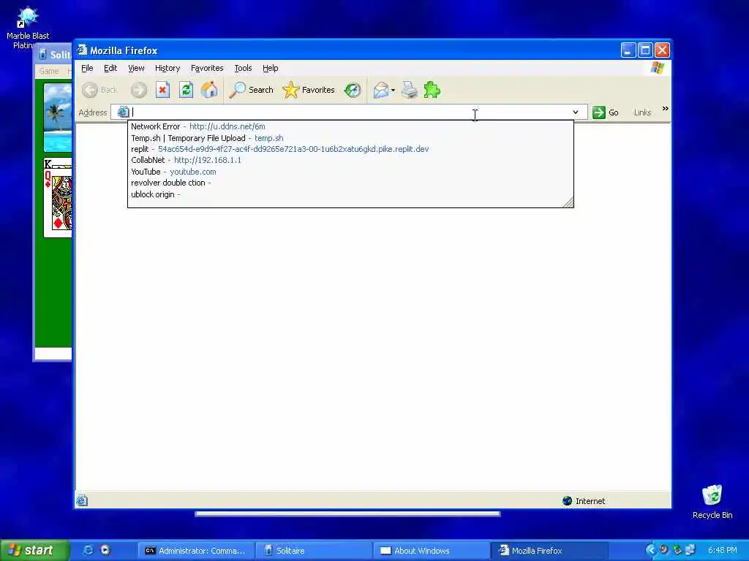The height and width of the screenshot is (561, 749).
Task: Open the Favorites menu
Action: coord(207,68)
